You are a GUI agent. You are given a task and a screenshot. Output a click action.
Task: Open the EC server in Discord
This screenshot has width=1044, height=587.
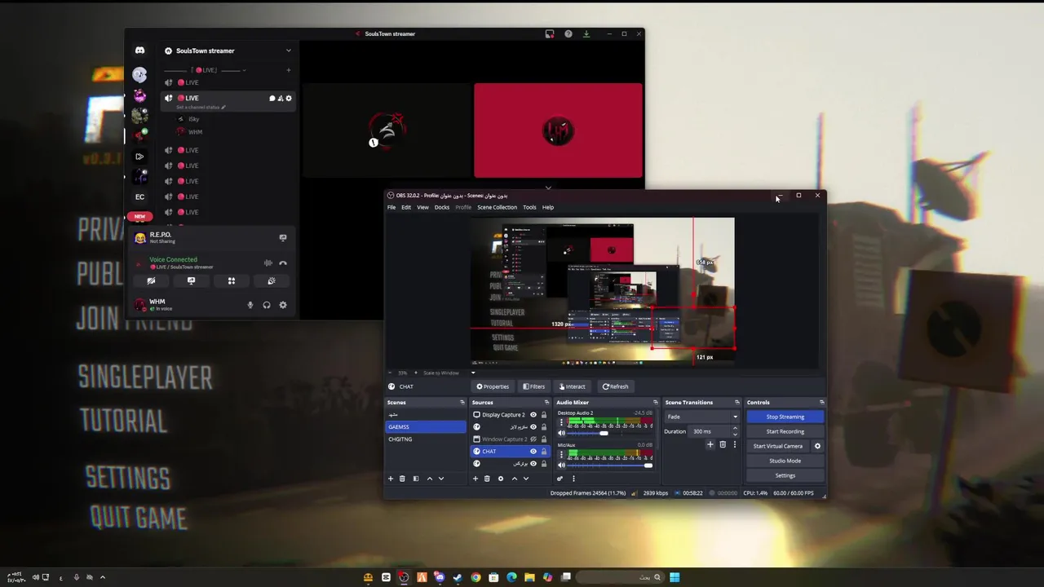click(139, 196)
